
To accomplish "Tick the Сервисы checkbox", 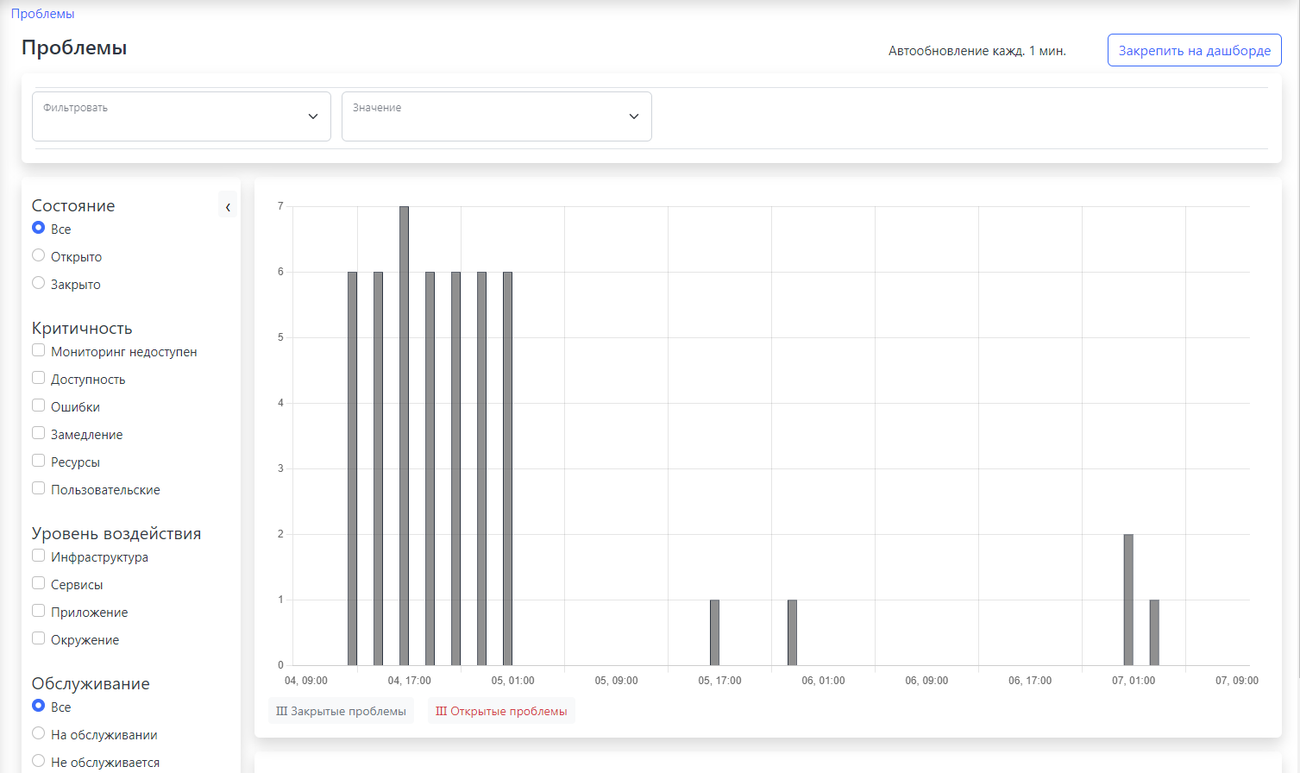I will click(x=39, y=583).
